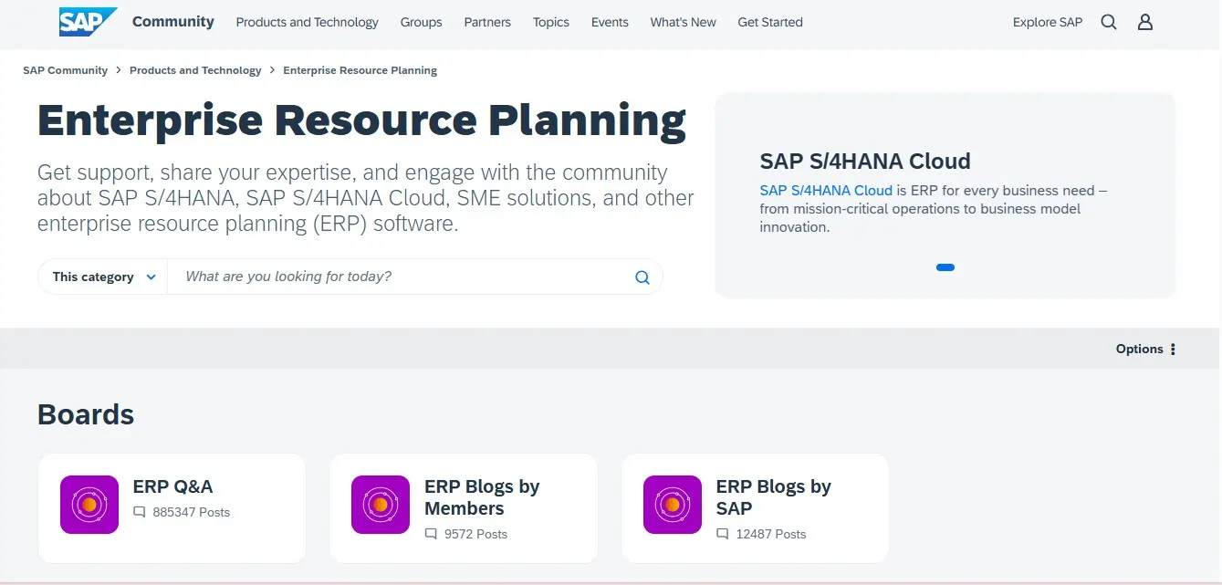Open the Topics menu

[551, 22]
